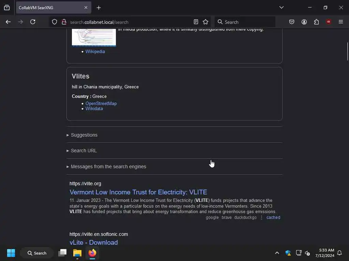
Task: Toggle reader view icon
Action: pyautogui.click(x=196, y=22)
